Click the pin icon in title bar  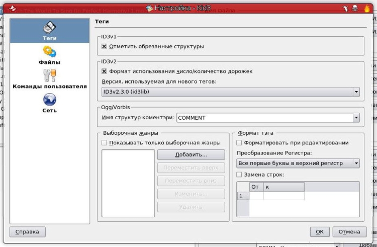coord(345,9)
